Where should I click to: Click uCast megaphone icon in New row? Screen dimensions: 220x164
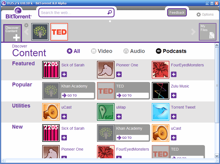click(161, 133)
